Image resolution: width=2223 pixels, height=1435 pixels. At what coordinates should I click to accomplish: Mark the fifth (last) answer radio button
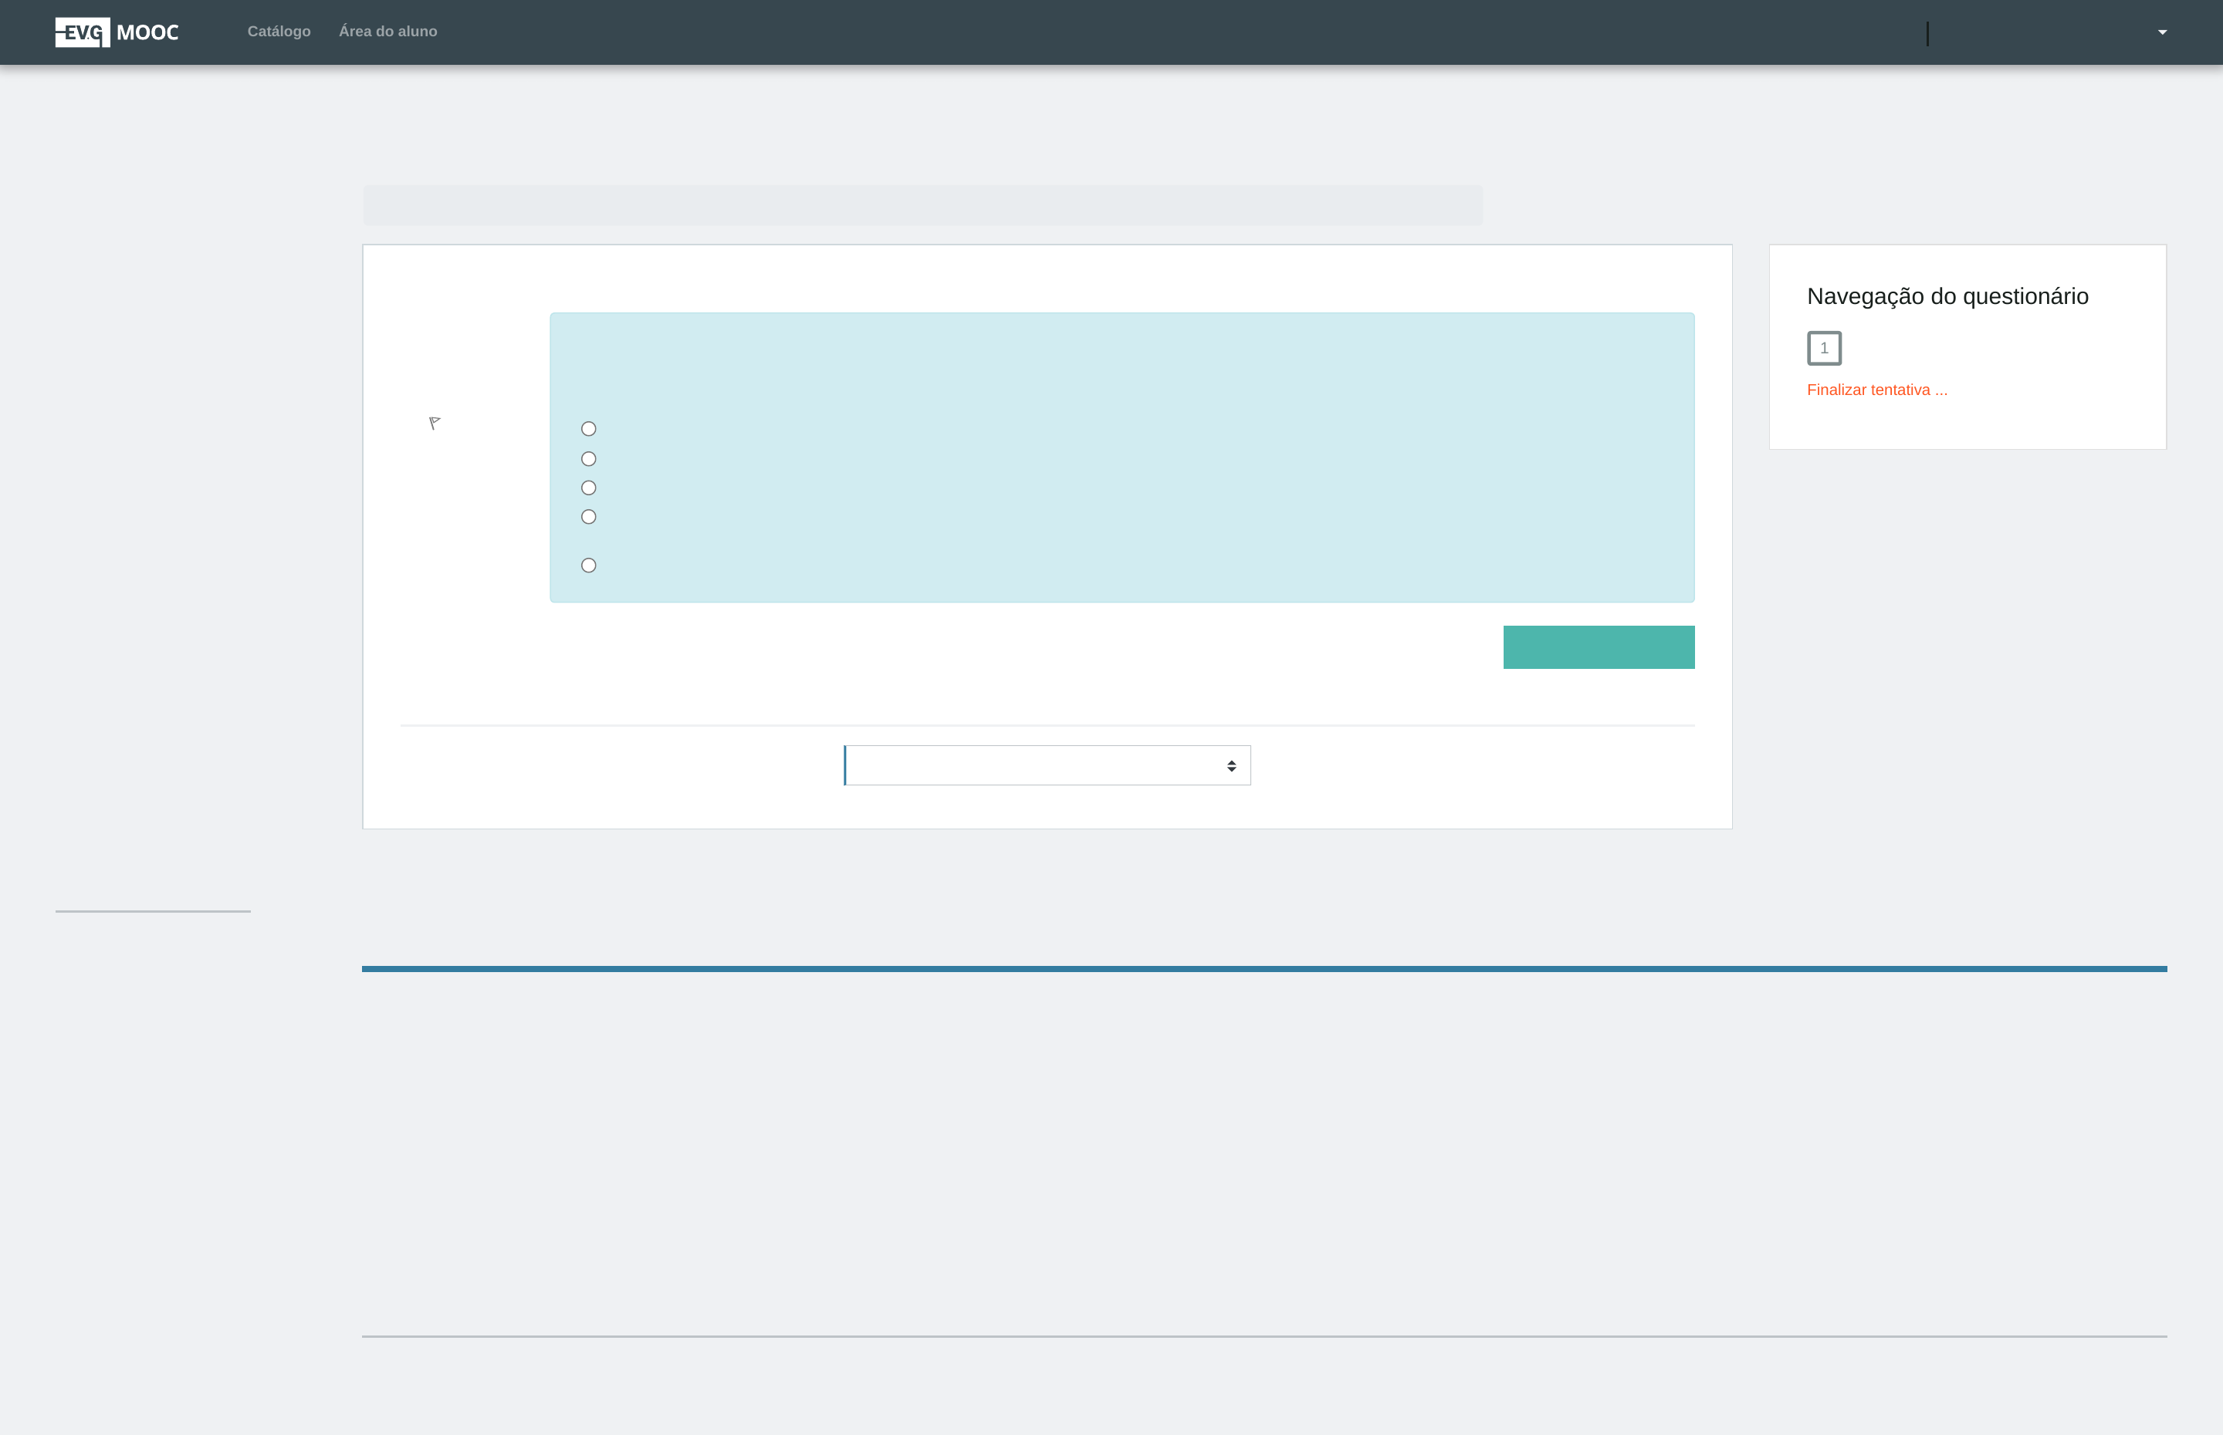pyautogui.click(x=588, y=565)
